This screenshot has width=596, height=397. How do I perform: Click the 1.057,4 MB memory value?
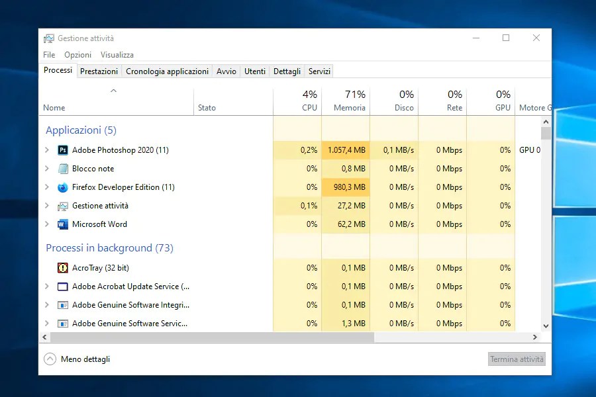pyautogui.click(x=346, y=150)
